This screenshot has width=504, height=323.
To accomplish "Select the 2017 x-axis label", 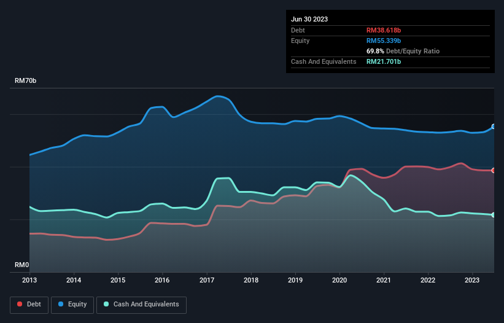I will pos(207,280).
